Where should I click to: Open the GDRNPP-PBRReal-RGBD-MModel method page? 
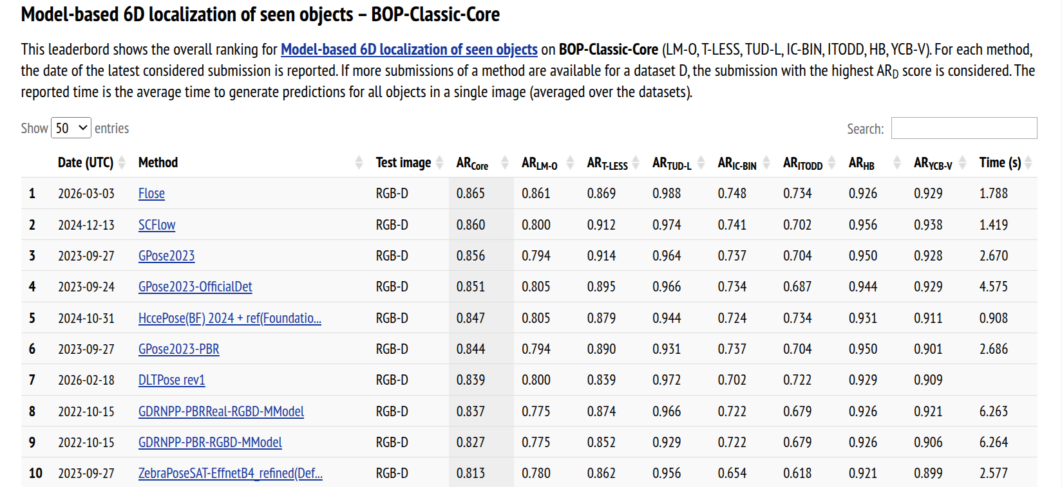pyautogui.click(x=221, y=410)
